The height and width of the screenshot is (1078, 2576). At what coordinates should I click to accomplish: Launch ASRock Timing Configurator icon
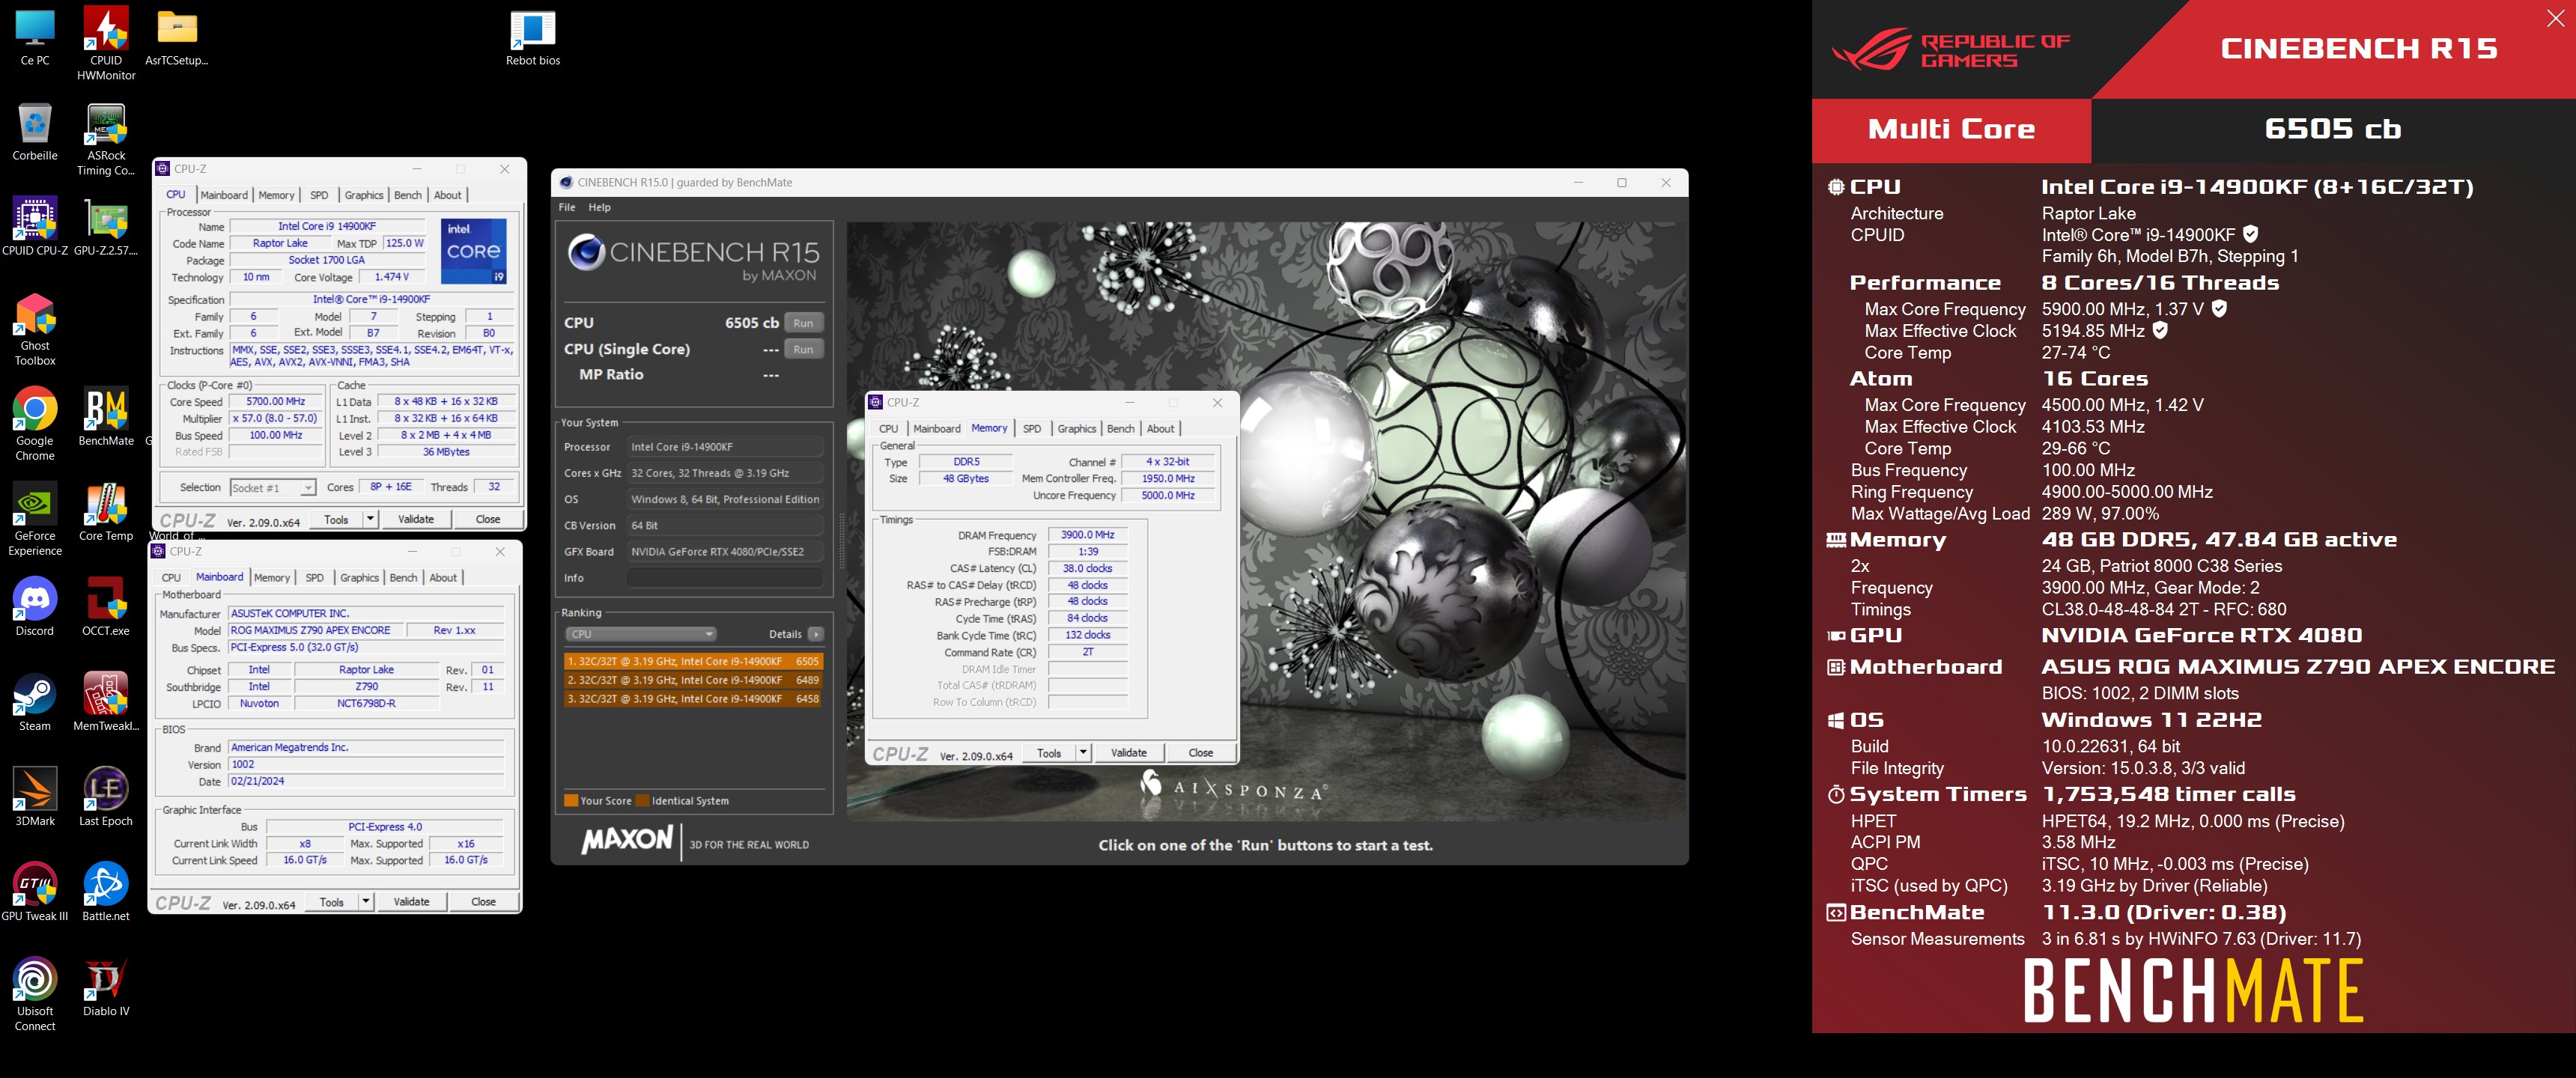106,138
